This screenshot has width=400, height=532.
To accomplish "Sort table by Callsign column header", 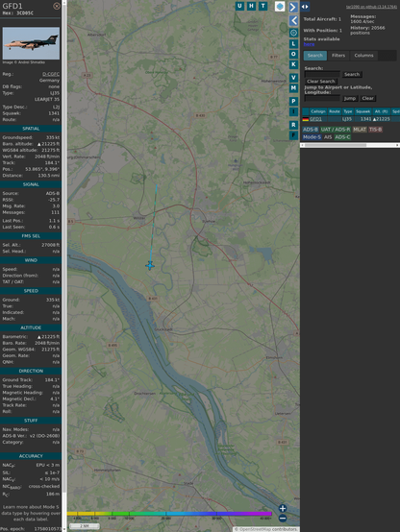I will 317,111.
